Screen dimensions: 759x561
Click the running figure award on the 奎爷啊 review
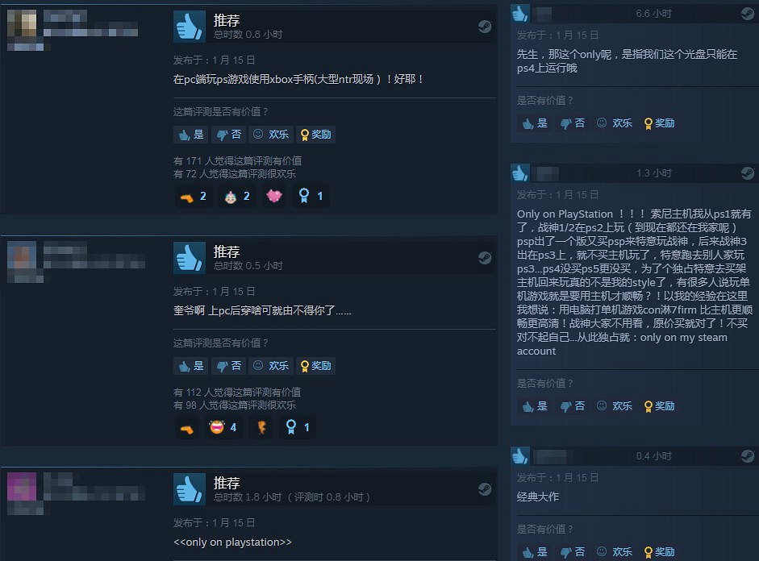(261, 427)
